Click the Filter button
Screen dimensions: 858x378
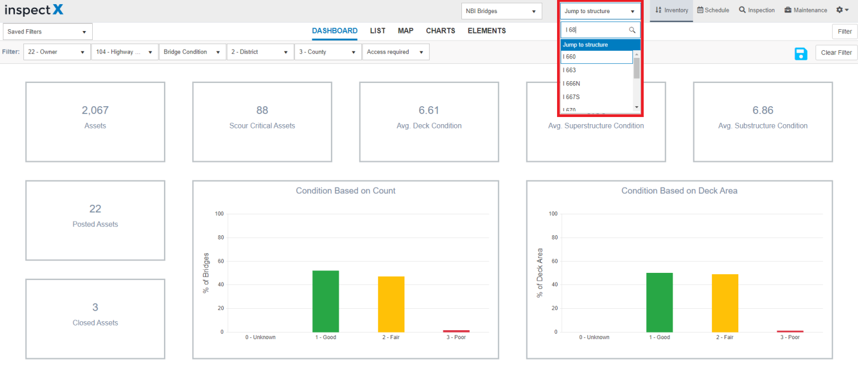pos(844,32)
